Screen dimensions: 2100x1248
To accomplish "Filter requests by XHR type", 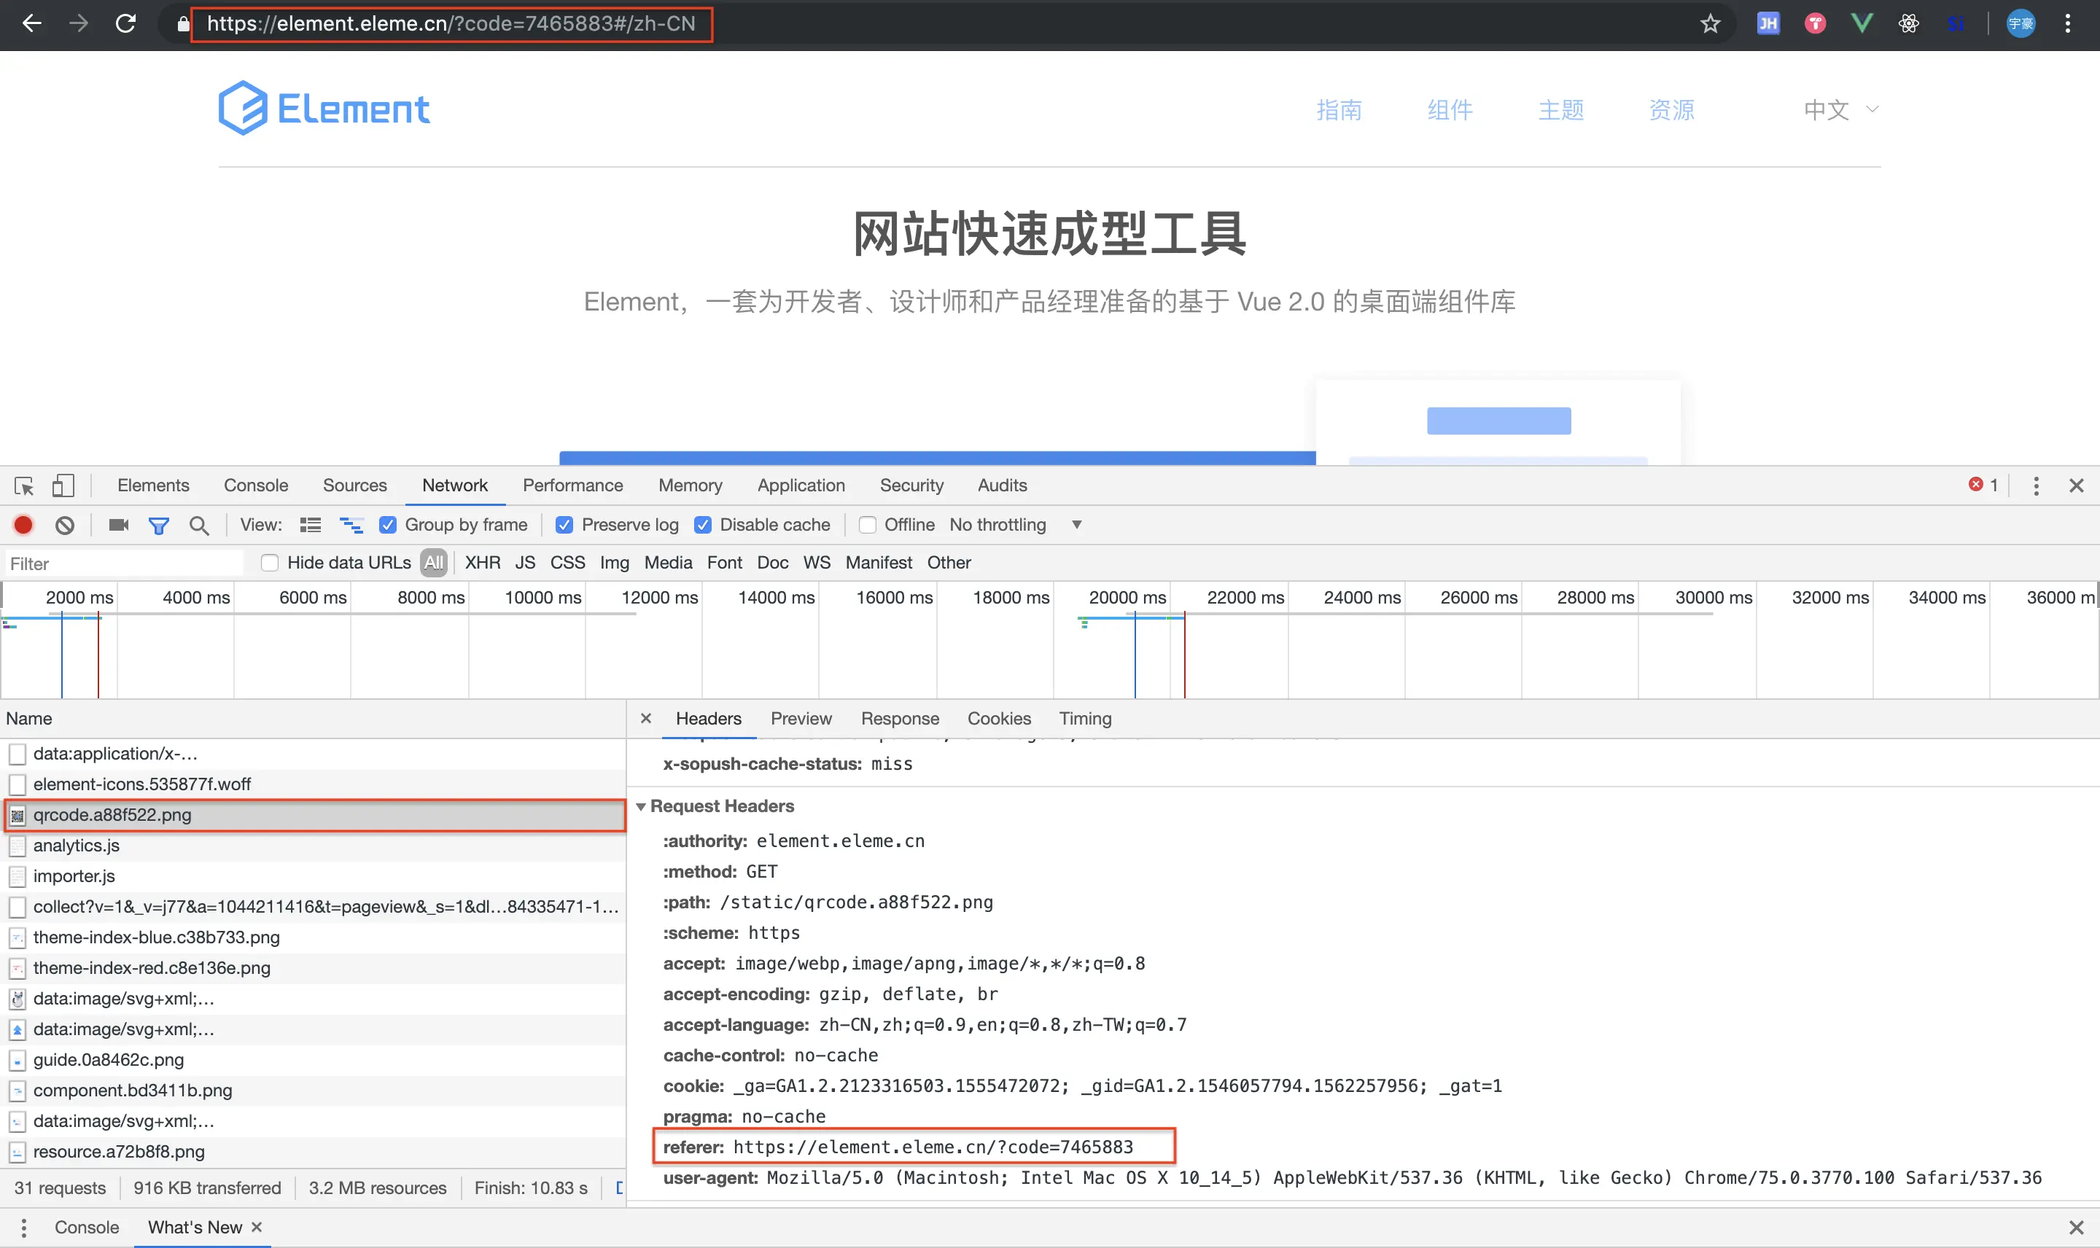I will click(x=482, y=563).
